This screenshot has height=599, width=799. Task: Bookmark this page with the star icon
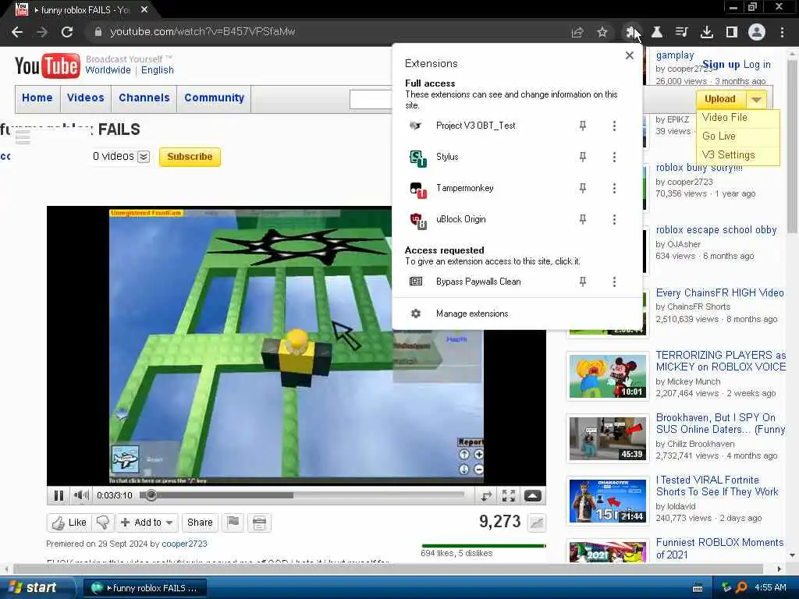coord(602,32)
